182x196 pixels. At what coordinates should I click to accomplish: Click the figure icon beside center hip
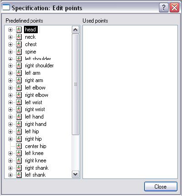[x=19, y=146]
